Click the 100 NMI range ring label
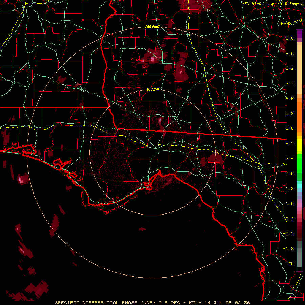The width and height of the screenshot is (305, 305). pos(152,27)
